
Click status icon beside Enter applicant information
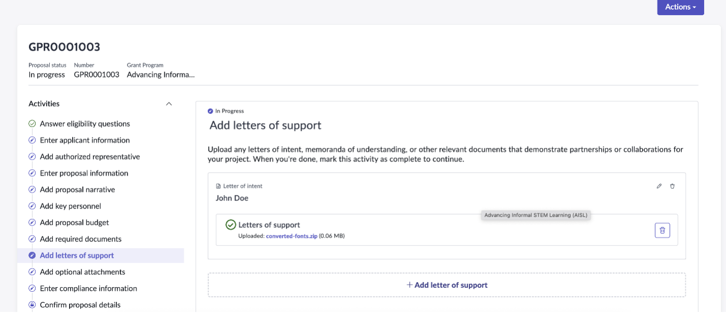[x=32, y=140]
